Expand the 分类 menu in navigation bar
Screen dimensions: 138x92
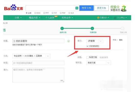click(18, 18)
